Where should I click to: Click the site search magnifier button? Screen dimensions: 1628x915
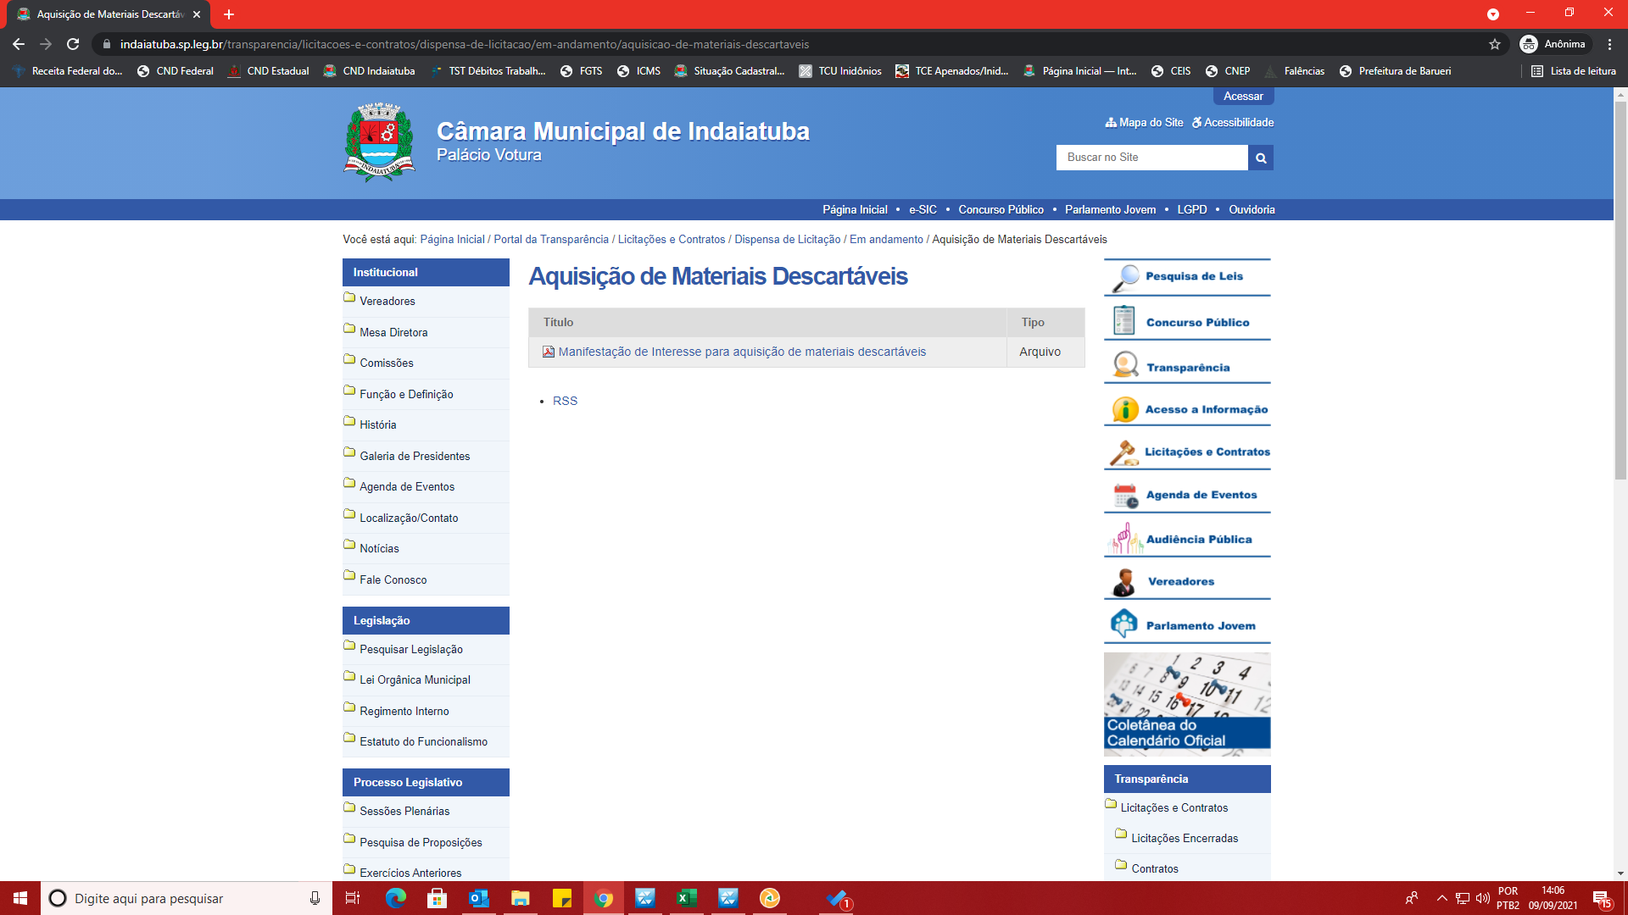(1261, 158)
